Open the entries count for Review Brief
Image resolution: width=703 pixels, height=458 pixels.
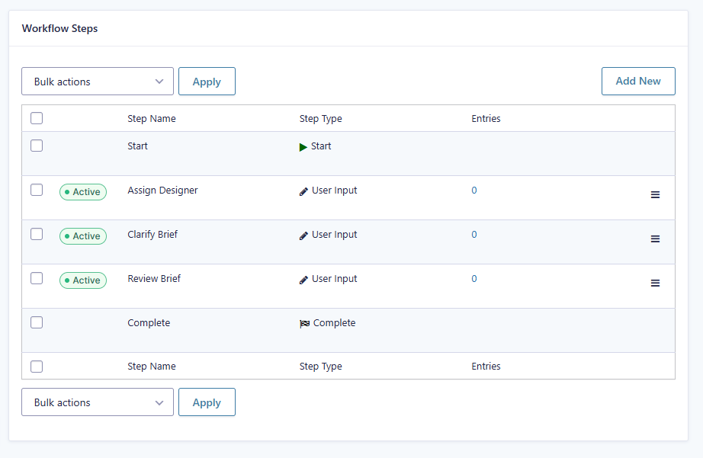point(473,279)
